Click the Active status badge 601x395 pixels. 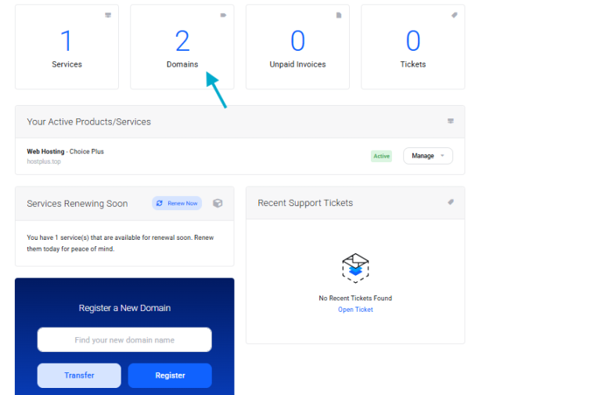[381, 156]
